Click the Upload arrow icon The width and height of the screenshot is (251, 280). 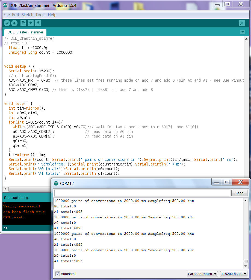point(14,23)
